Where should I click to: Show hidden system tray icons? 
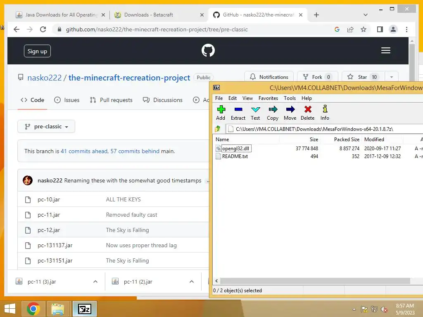pyautogui.click(x=354, y=309)
